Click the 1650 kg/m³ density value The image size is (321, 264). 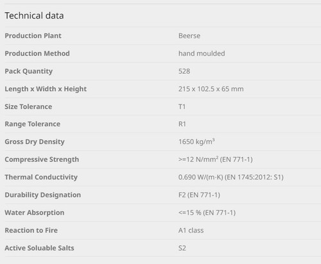click(x=196, y=142)
